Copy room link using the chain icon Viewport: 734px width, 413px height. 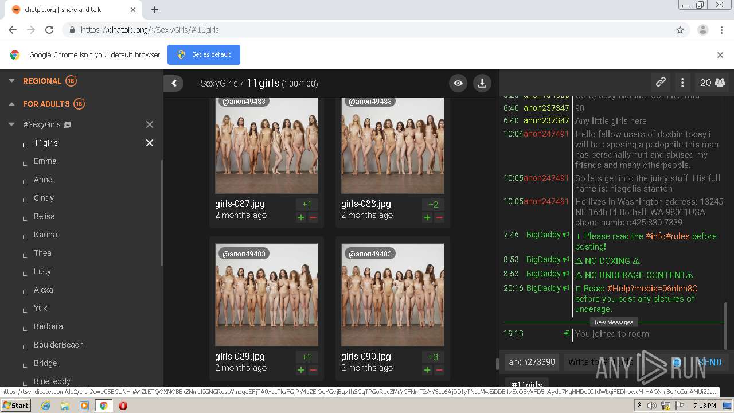[x=661, y=83]
